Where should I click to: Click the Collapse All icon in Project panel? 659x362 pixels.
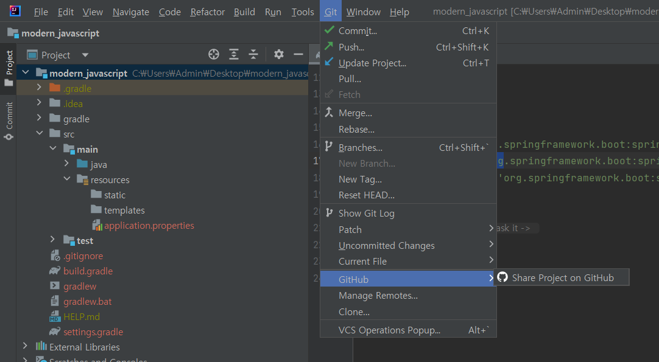pyautogui.click(x=253, y=55)
